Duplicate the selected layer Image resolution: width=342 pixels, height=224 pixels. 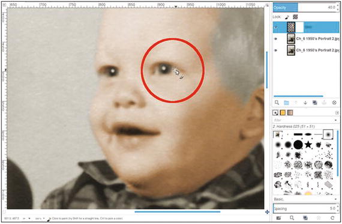pos(315,103)
